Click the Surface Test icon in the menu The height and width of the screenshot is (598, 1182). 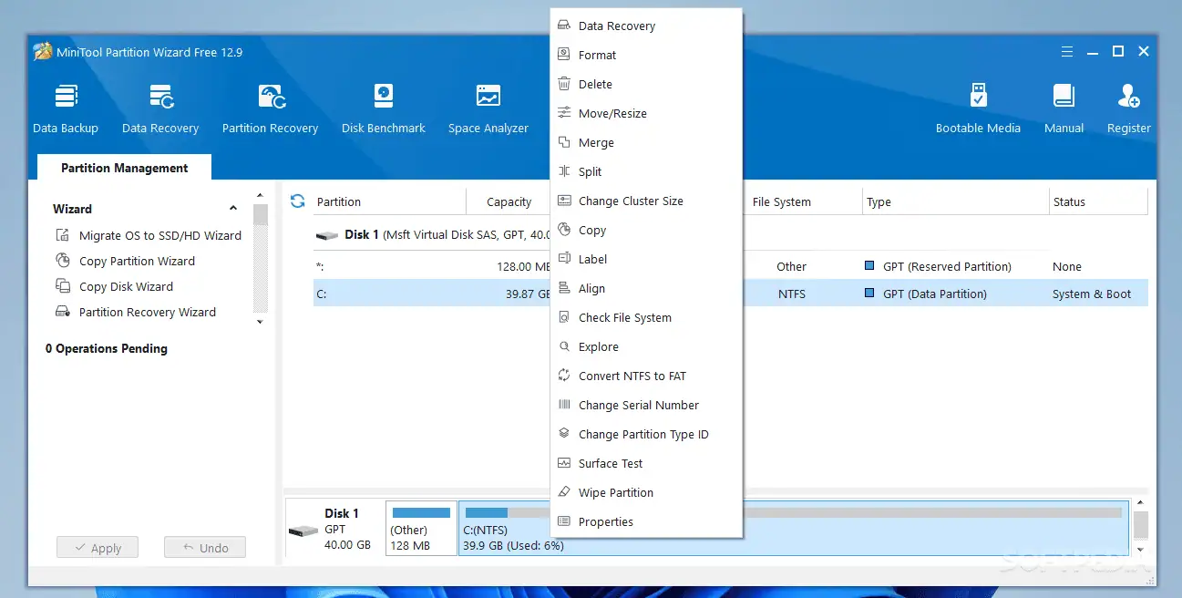click(564, 463)
